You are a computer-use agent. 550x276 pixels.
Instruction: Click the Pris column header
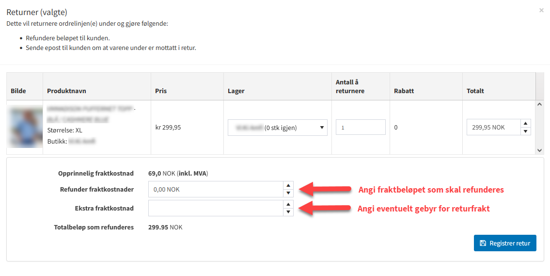(161, 91)
